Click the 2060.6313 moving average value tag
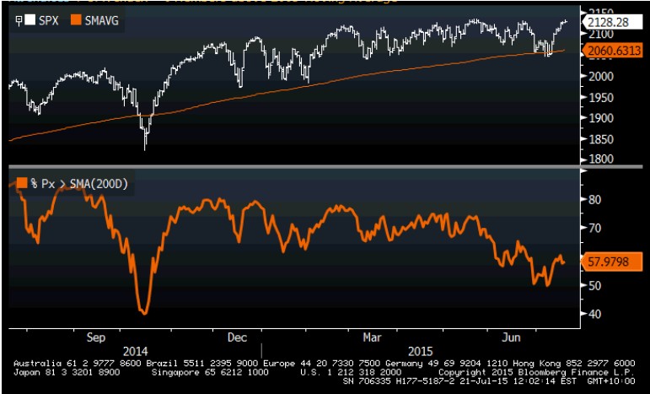Image resolution: width=650 pixels, height=394 pixels. point(613,51)
